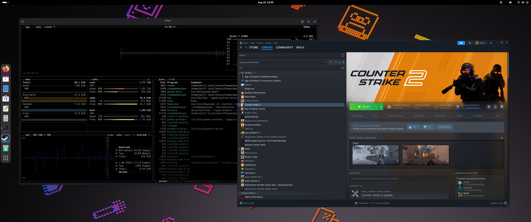Toggle the io view in btop disks panel

tap(148, 79)
